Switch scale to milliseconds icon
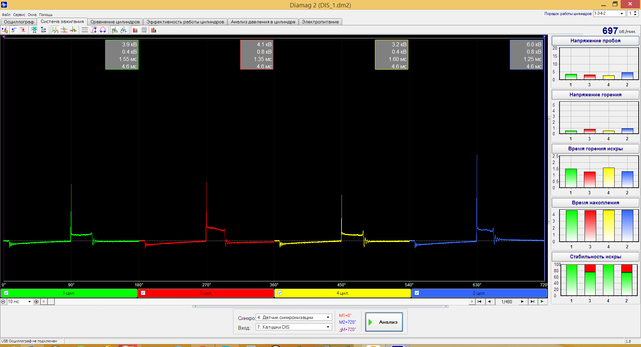Screen dimensions: 641x347 point(115,30)
